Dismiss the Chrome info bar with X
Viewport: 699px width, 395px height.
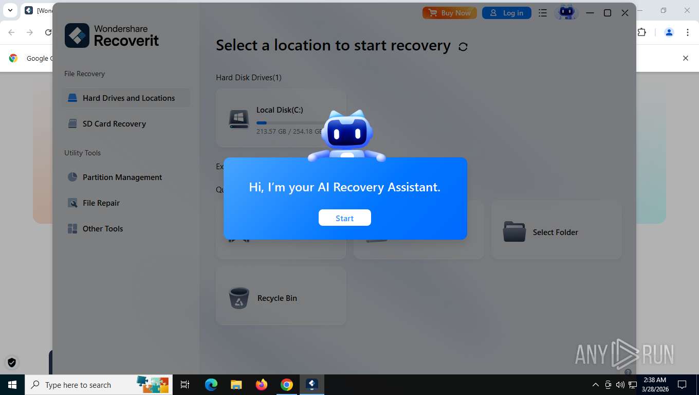click(x=685, y=58)
